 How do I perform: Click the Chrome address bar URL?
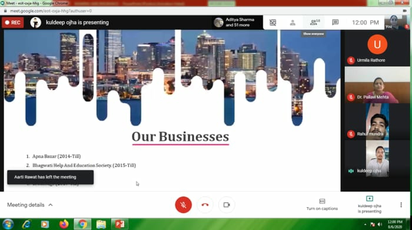pos(51,11)
